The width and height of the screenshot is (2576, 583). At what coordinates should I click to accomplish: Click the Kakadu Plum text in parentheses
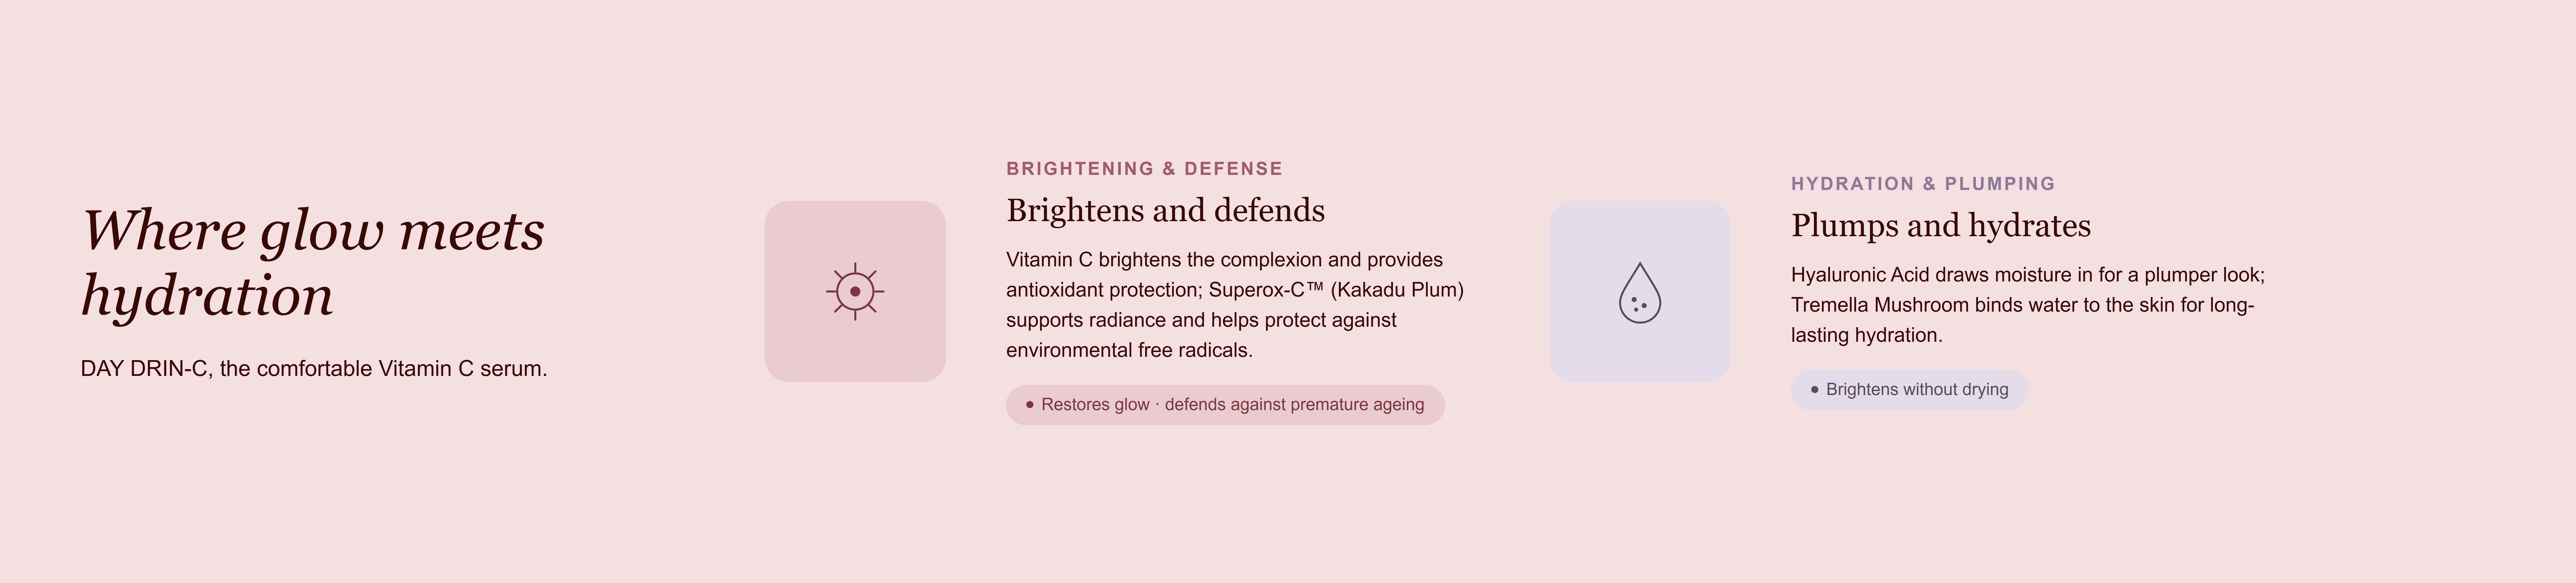(1397, 289)
